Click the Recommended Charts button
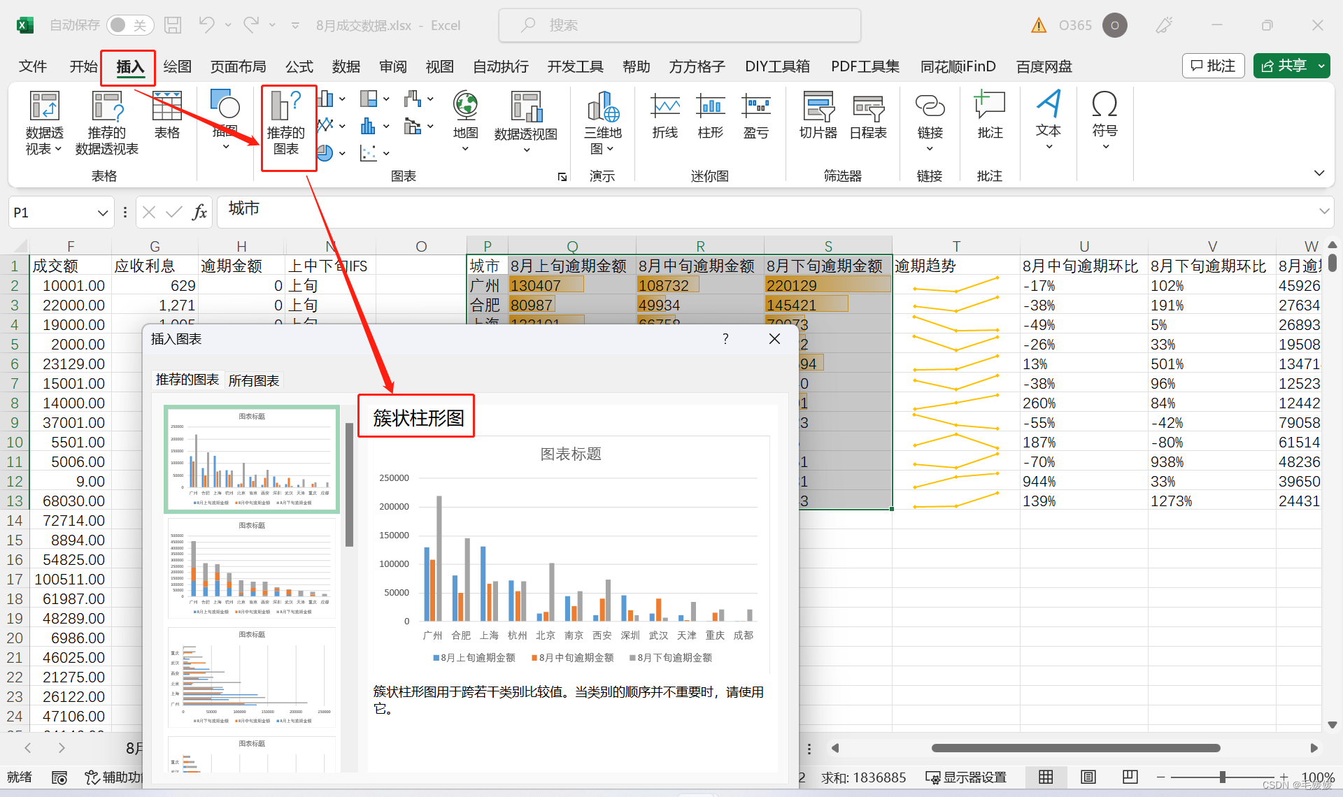Screen dimensions: 1343x797 click(x=286, y=123)
